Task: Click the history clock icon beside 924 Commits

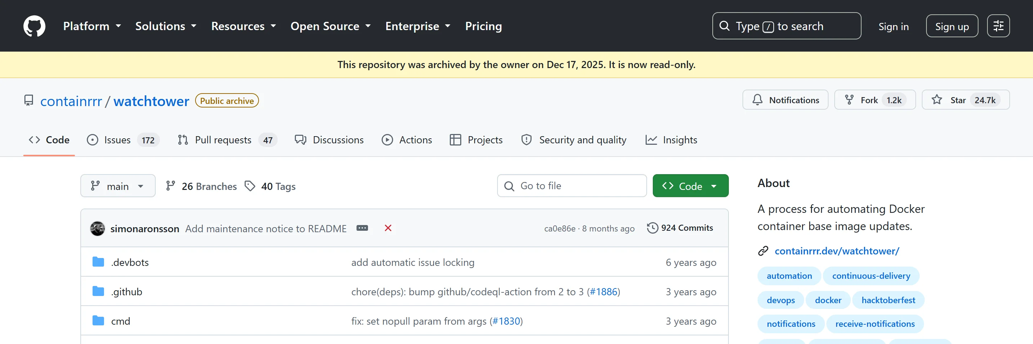Action: pos(652,228)
